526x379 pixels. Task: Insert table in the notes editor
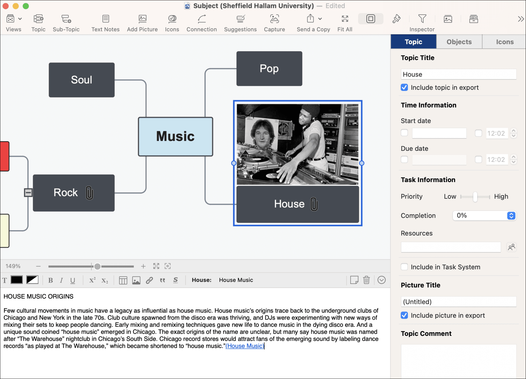(123, 280)
